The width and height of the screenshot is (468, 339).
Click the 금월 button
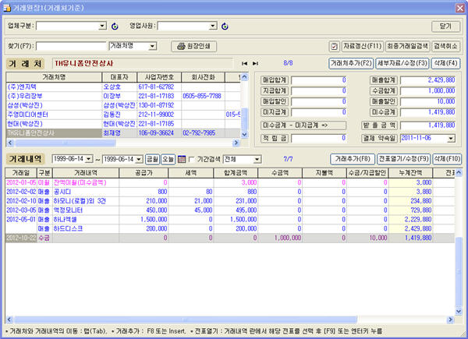coord(153,159)
